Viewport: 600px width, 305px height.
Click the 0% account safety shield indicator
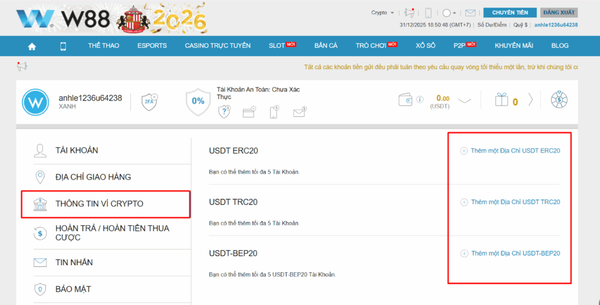(198, 101)
